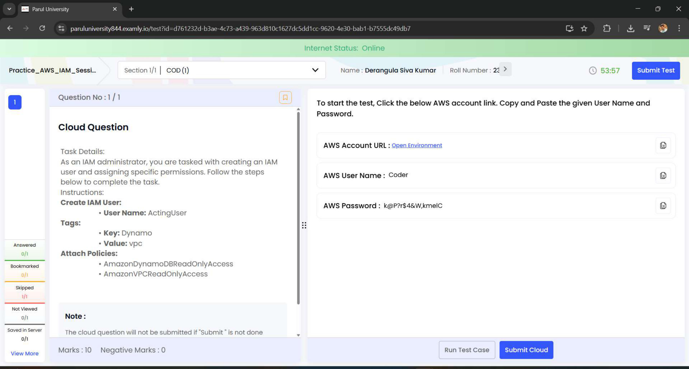
Task: Click the question panel scrollbar thumb
Action: pos(298,208)
